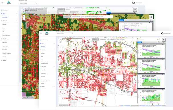Image resolution: width=173 pixels, height=110 pixels.
Task: Open the user avatar icon in the back window
Action: coord(133,3)
